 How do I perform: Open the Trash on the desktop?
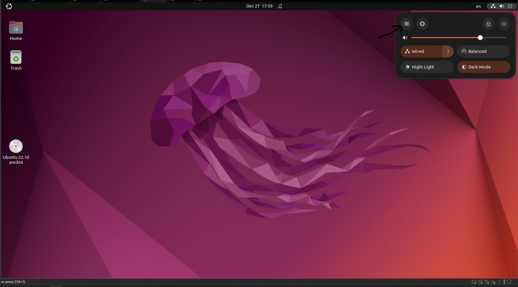(16, 61)
